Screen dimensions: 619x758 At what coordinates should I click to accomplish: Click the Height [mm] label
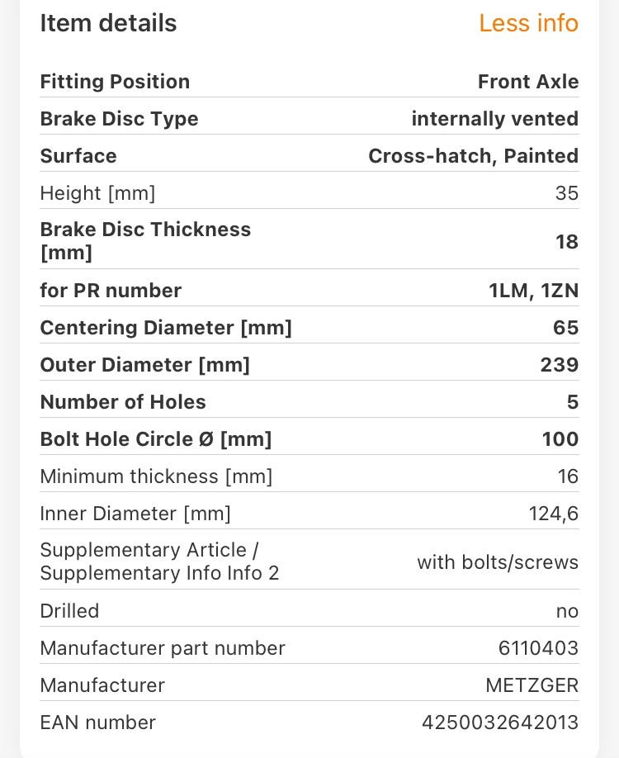pyautogui.click(x=97, y=193)
